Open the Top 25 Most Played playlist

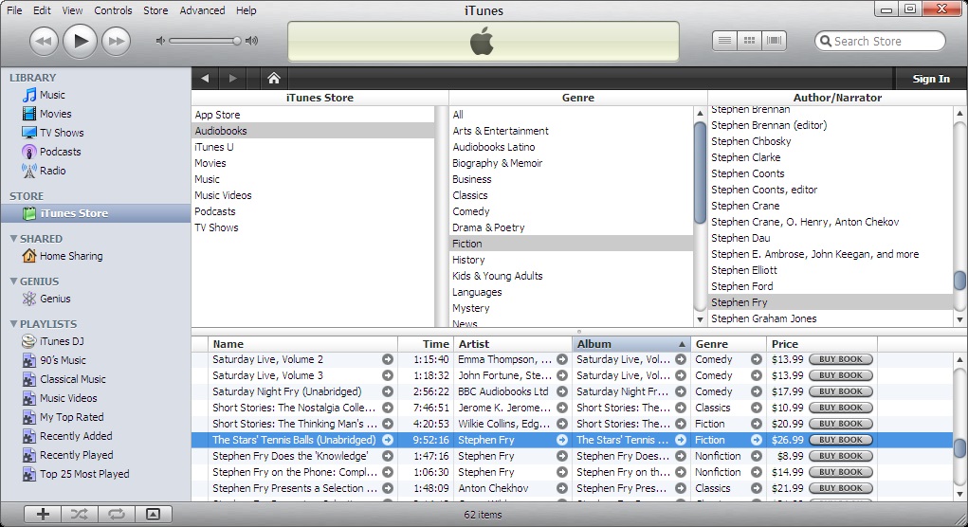point(84,475)
